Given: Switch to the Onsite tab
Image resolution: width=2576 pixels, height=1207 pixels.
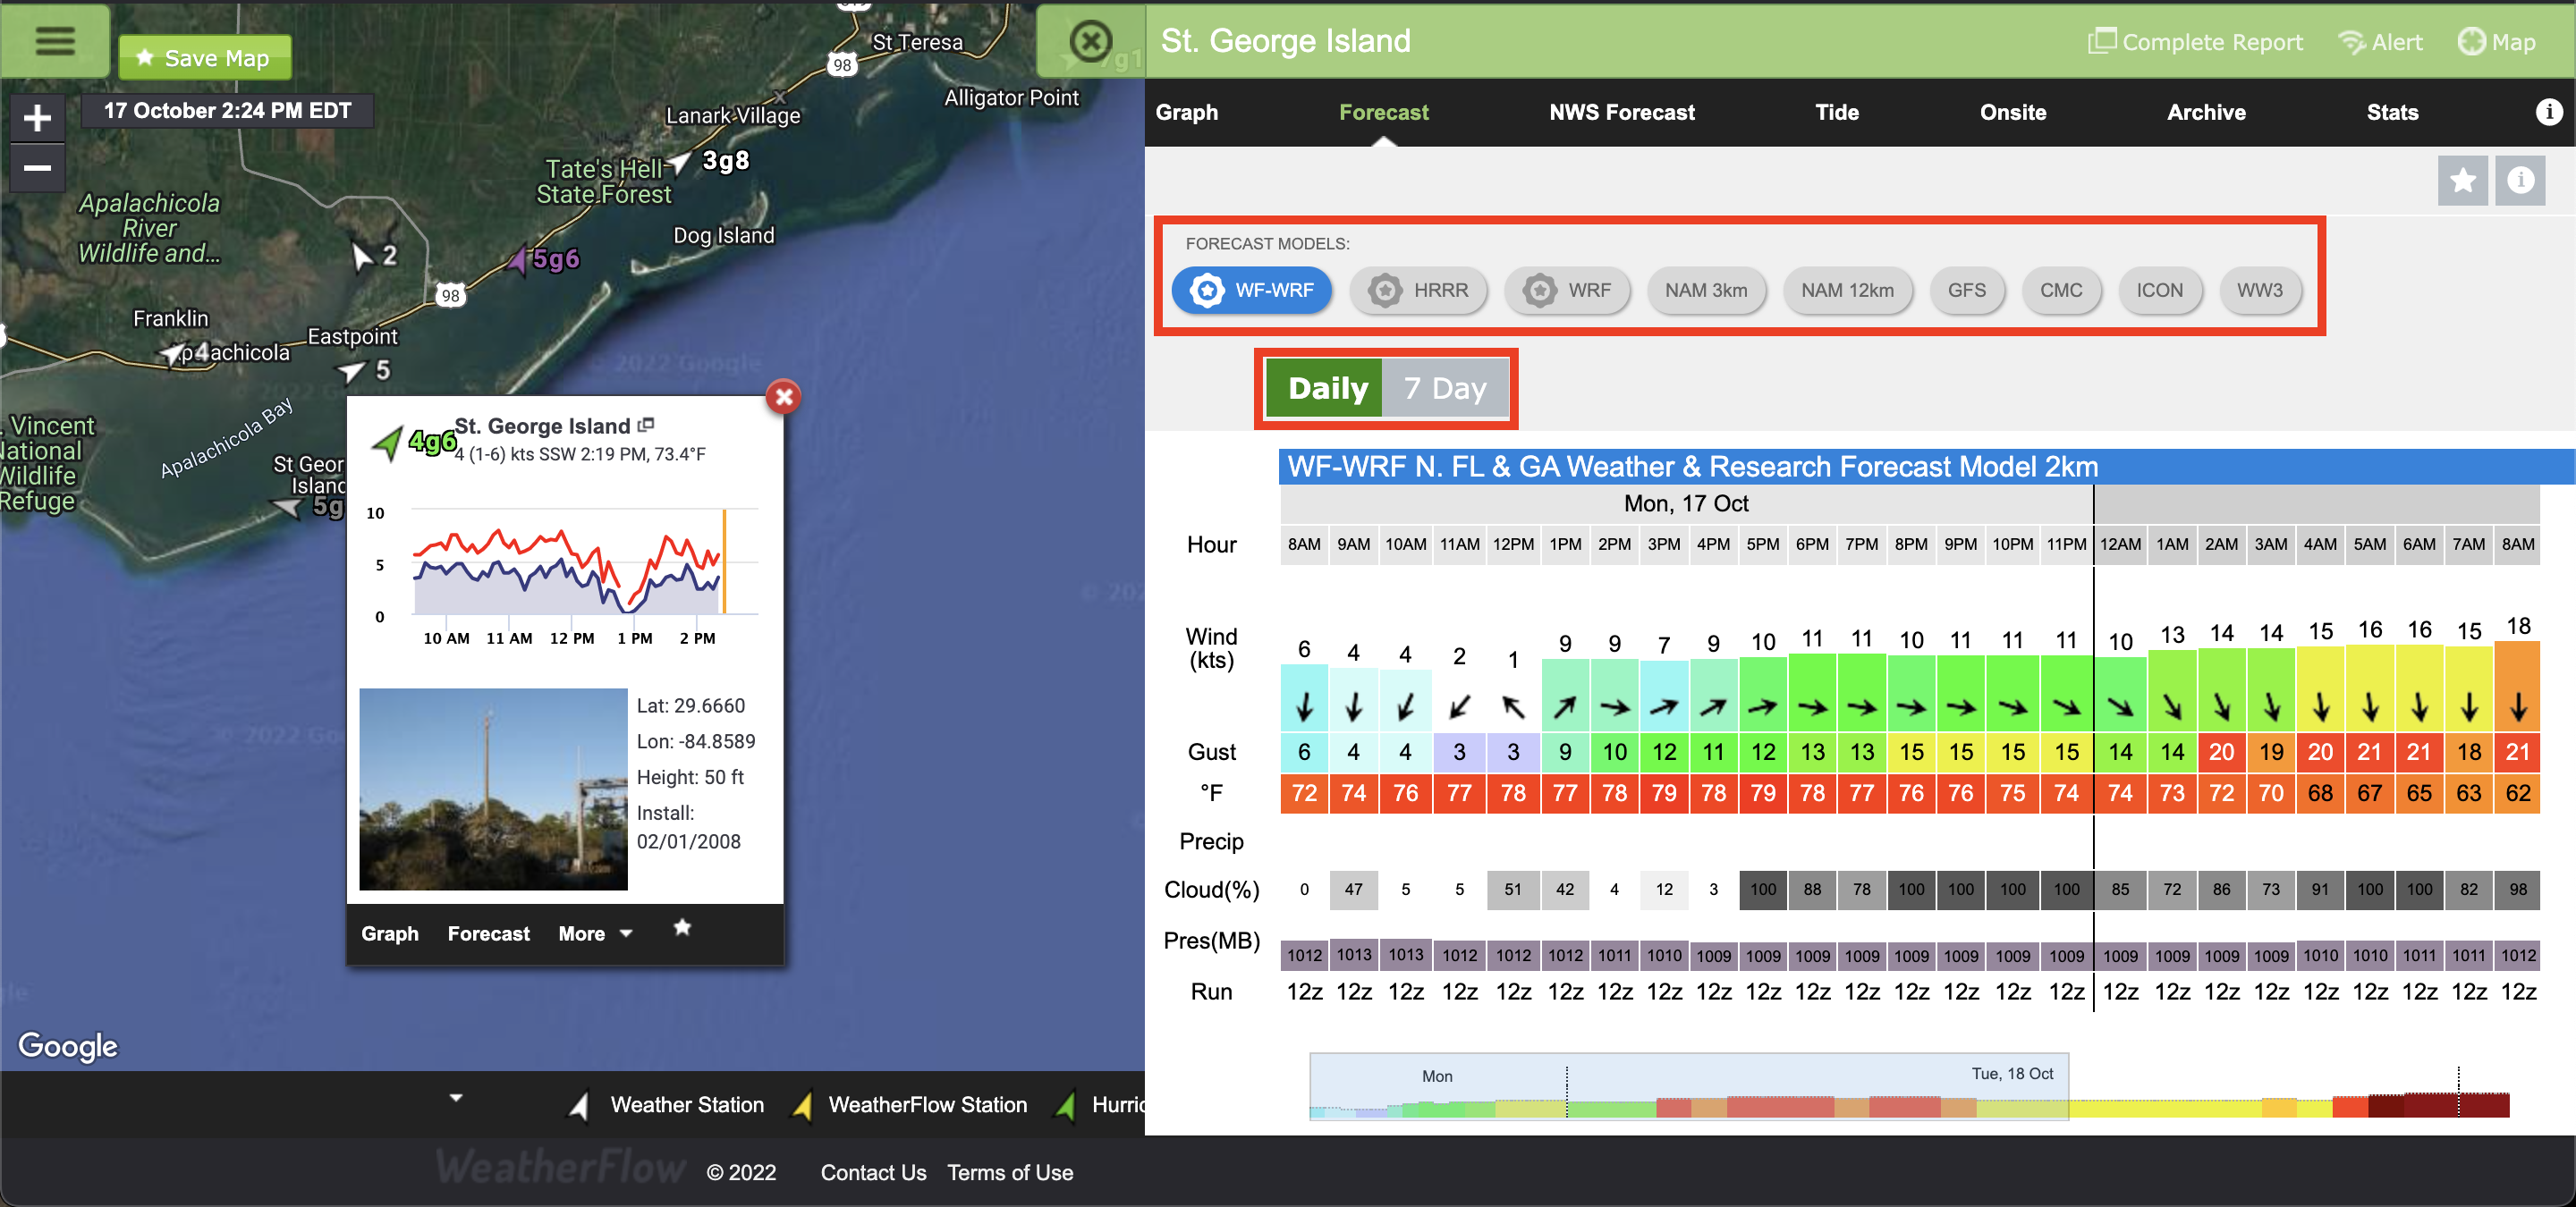Looking at the screenshot, I should [2012, 112].
